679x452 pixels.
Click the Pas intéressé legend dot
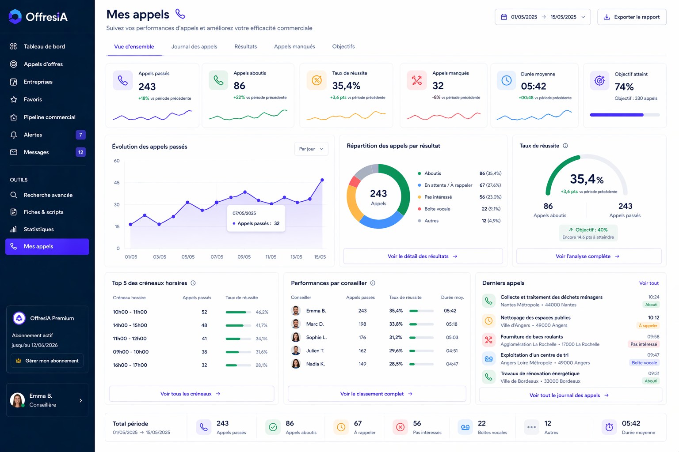pyautogui.click(x=420, y=197)
